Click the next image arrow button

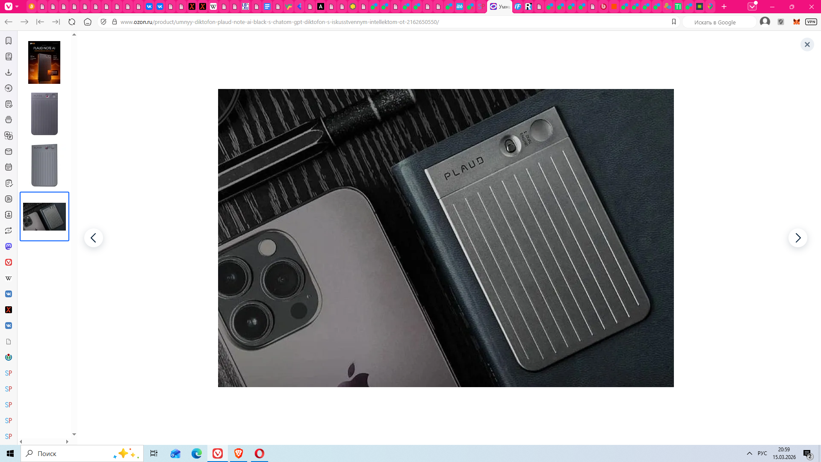(797, 238)
